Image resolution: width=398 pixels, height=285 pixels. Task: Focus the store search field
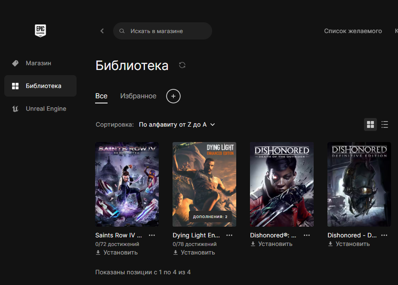point(163,31)
